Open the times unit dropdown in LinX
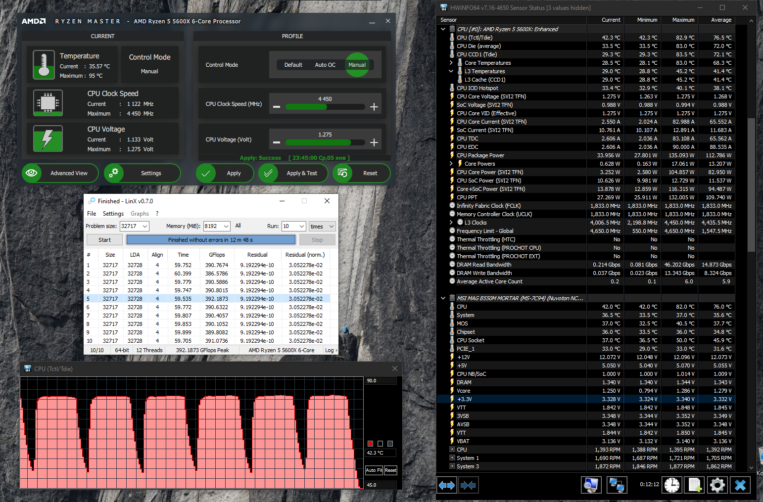The image size is (763, 502). [322, 226]
